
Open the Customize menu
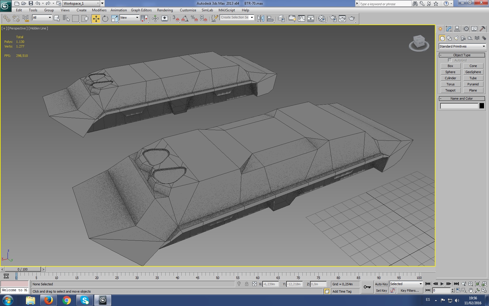click(x=188, y=10)
